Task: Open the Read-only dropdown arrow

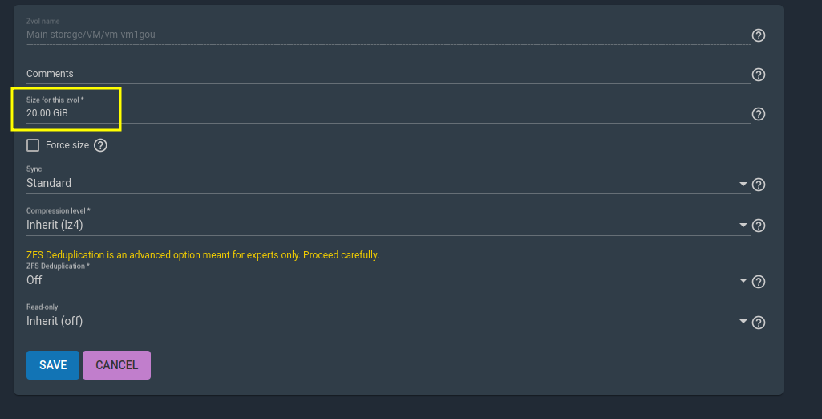Action: pyautogui.click(x=743, y=321)
